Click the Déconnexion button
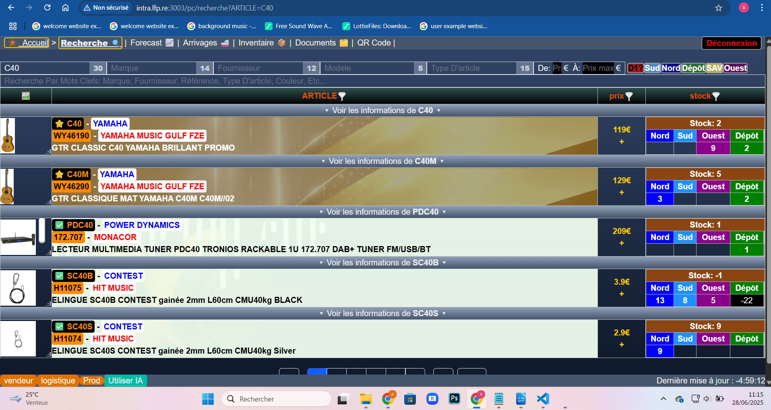Viewport: 771px width, 410px height. click(731, 43)
